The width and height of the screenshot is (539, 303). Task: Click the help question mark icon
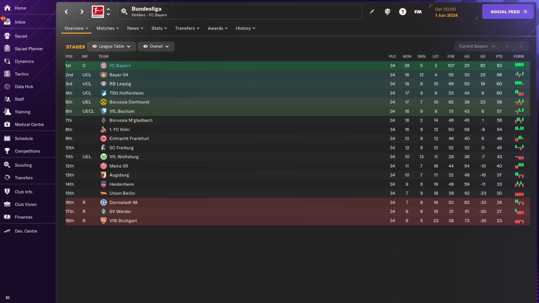click(x=403, y=12)
